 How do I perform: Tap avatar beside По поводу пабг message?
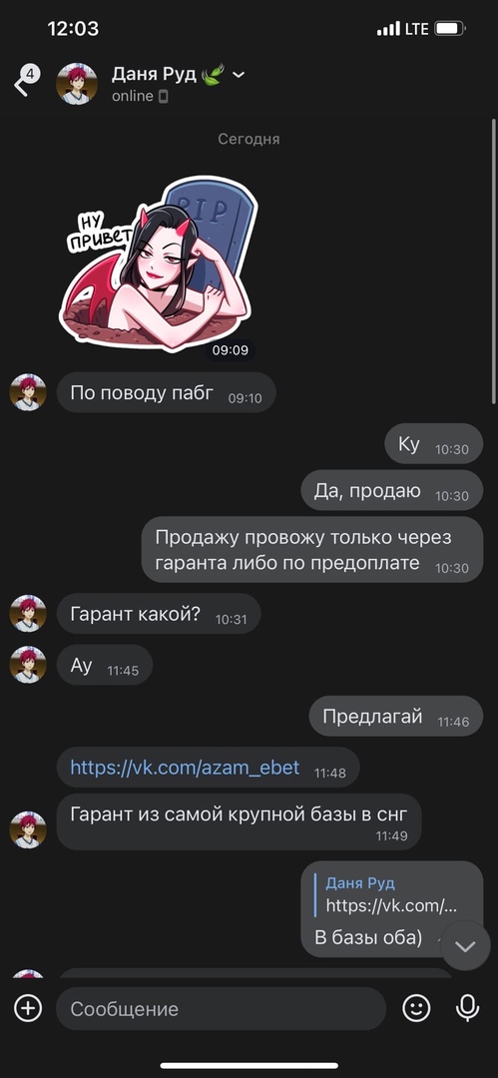[x=28, y=392]
